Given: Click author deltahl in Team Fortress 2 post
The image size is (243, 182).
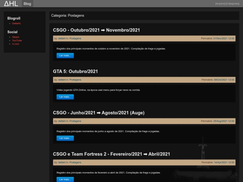Looking at the screenshot, I should pos(62,162).
